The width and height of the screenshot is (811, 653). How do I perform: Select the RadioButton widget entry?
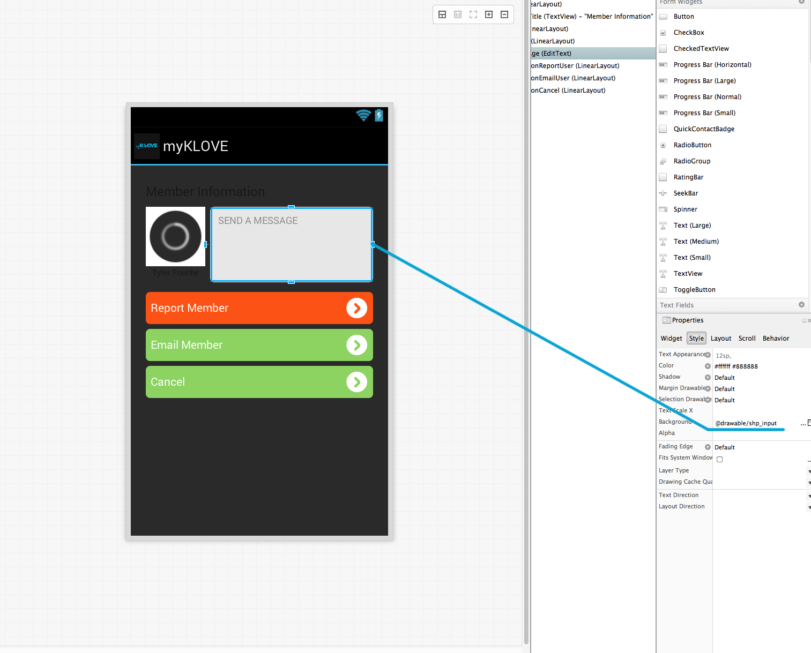(692, 145)
